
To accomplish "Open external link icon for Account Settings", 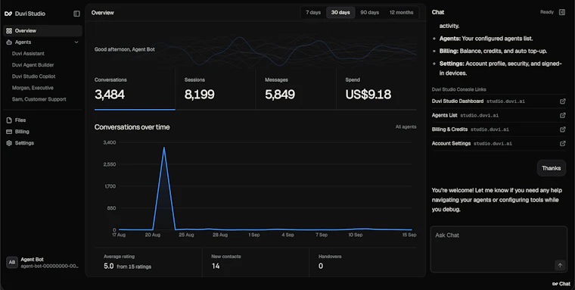I will click(563, 144).
